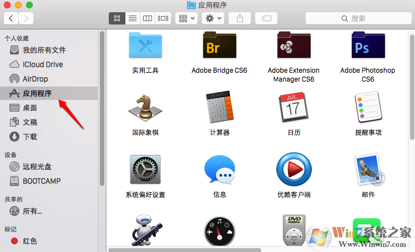Click the share toolbar button
415x252 pixels.
click(x=240, y=18)
